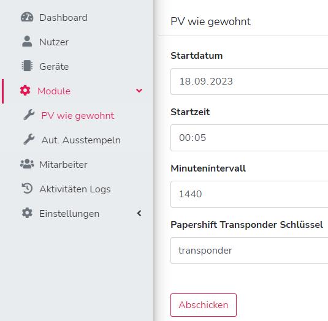Click the Geräte chip icon
Viewport: 328px width, 321px height.
(27, 66)
